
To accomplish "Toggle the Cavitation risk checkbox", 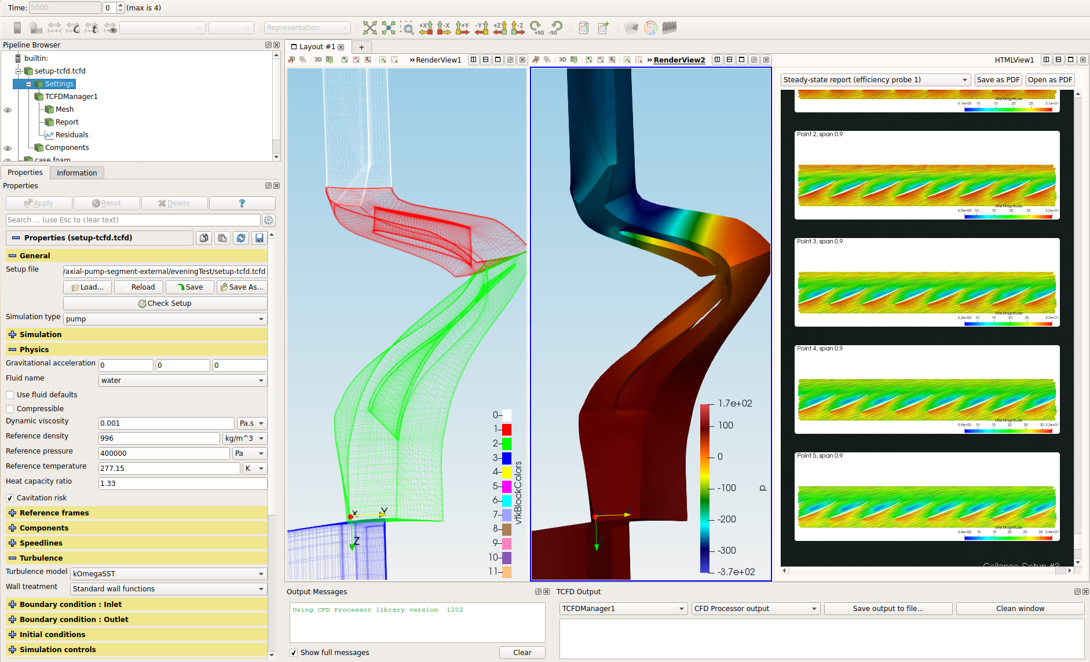I will point(10,498).
